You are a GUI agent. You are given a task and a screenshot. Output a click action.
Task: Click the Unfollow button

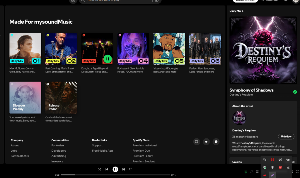pyautogui.click(x=286, y=137)
